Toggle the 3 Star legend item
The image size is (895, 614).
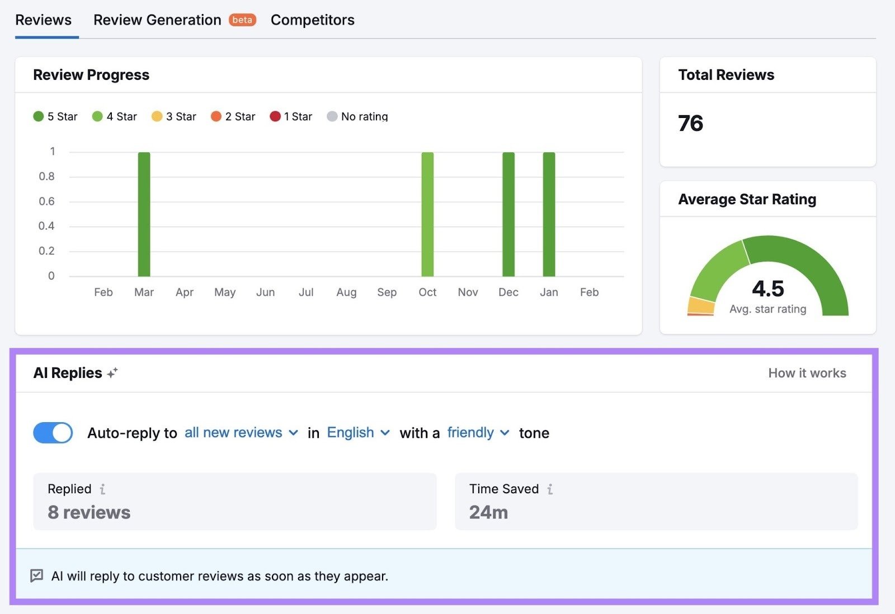[x=173, y=116]
